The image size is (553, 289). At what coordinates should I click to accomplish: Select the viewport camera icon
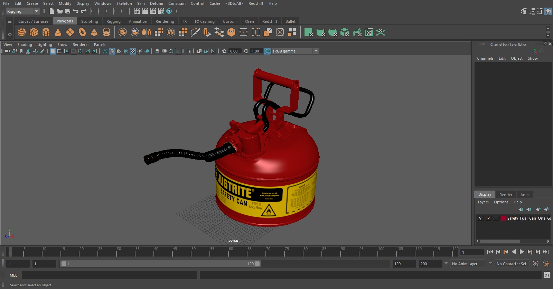coord(8,51)
